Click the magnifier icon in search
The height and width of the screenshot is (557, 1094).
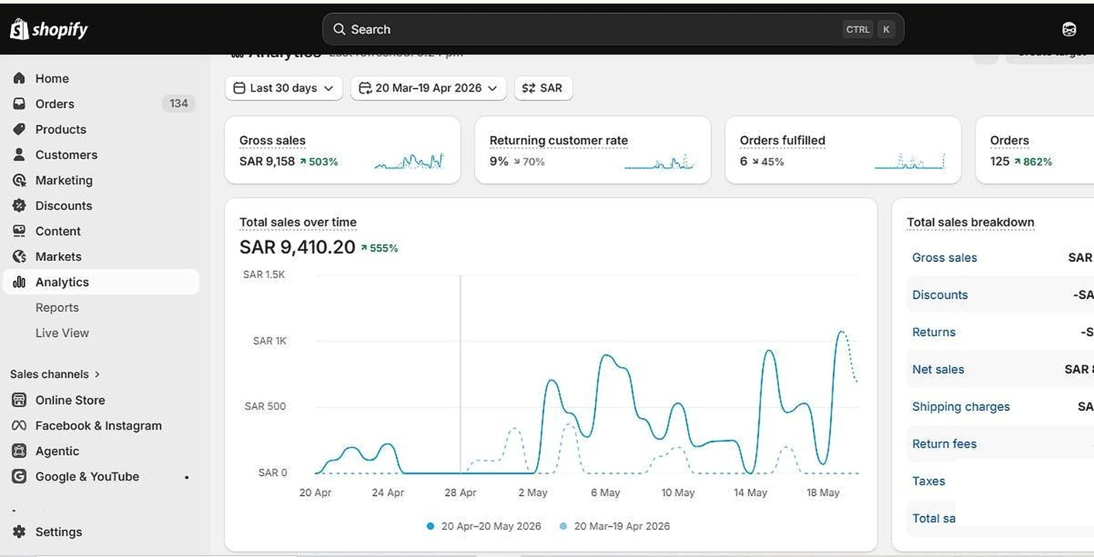click(339, 29)
